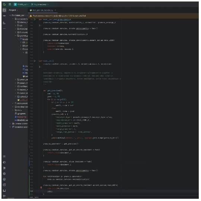Open the main hamburger menu

click(10, 4)
